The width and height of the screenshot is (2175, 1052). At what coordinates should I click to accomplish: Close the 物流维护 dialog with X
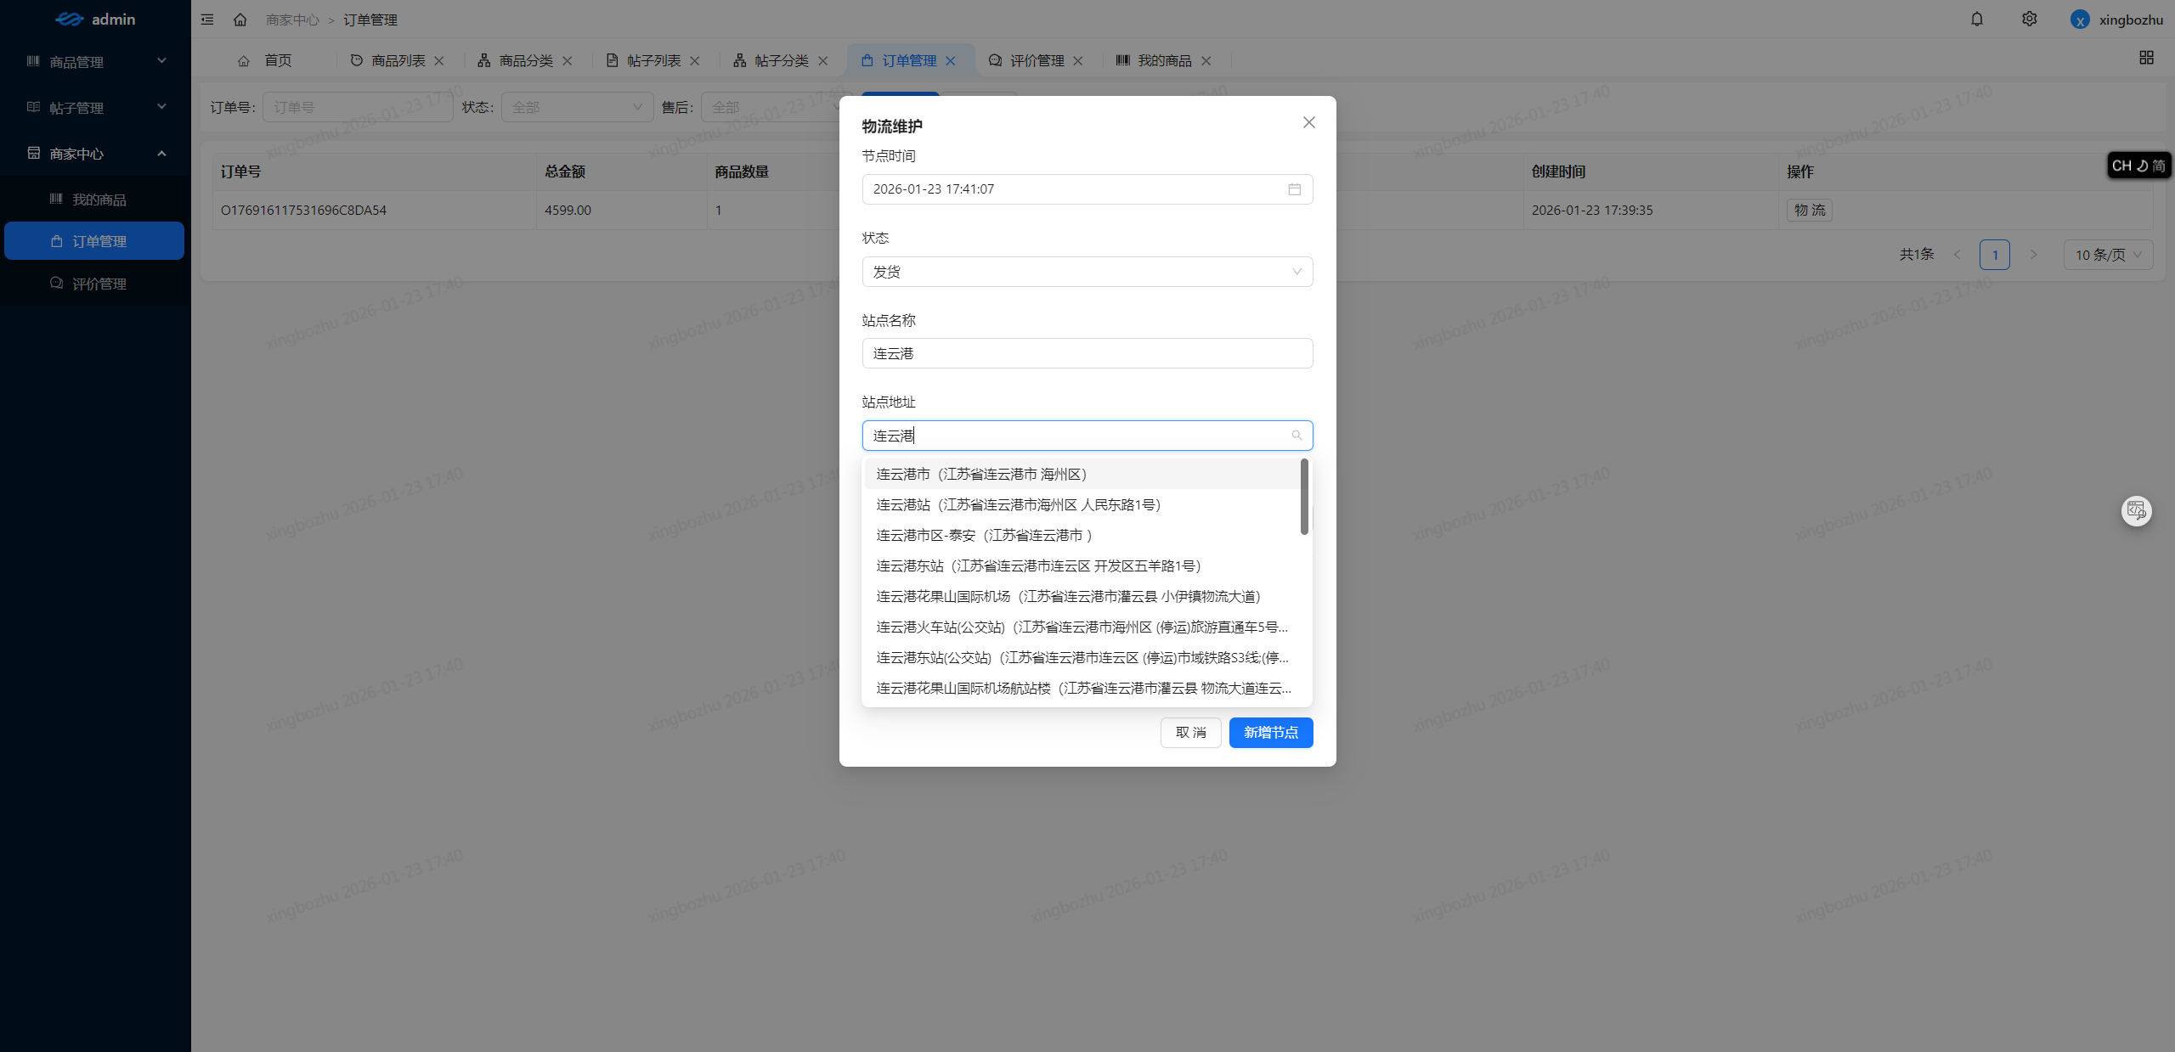click(x=1308, y=122)
